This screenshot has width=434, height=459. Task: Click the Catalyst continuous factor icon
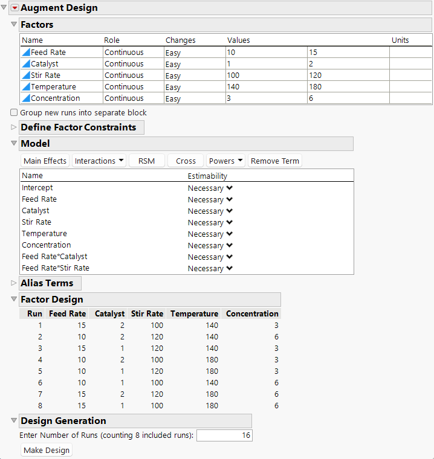26,64
